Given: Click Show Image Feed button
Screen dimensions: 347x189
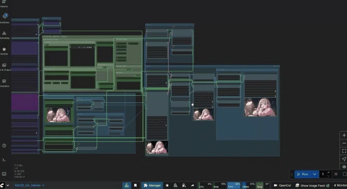Looking at the screenshot, I should coord(313,185).
